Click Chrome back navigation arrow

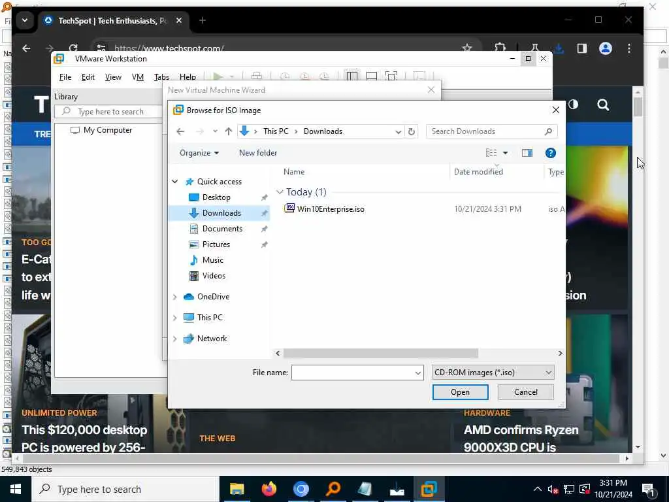click(26, 48)
